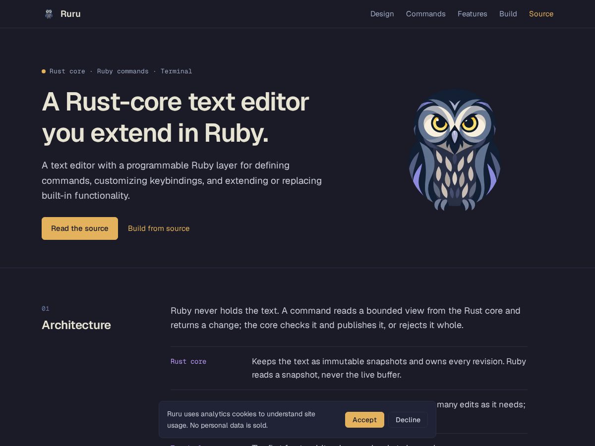Screen dimensions: 595x446
Task: Click the '01' section number
Action: point(45,309)
